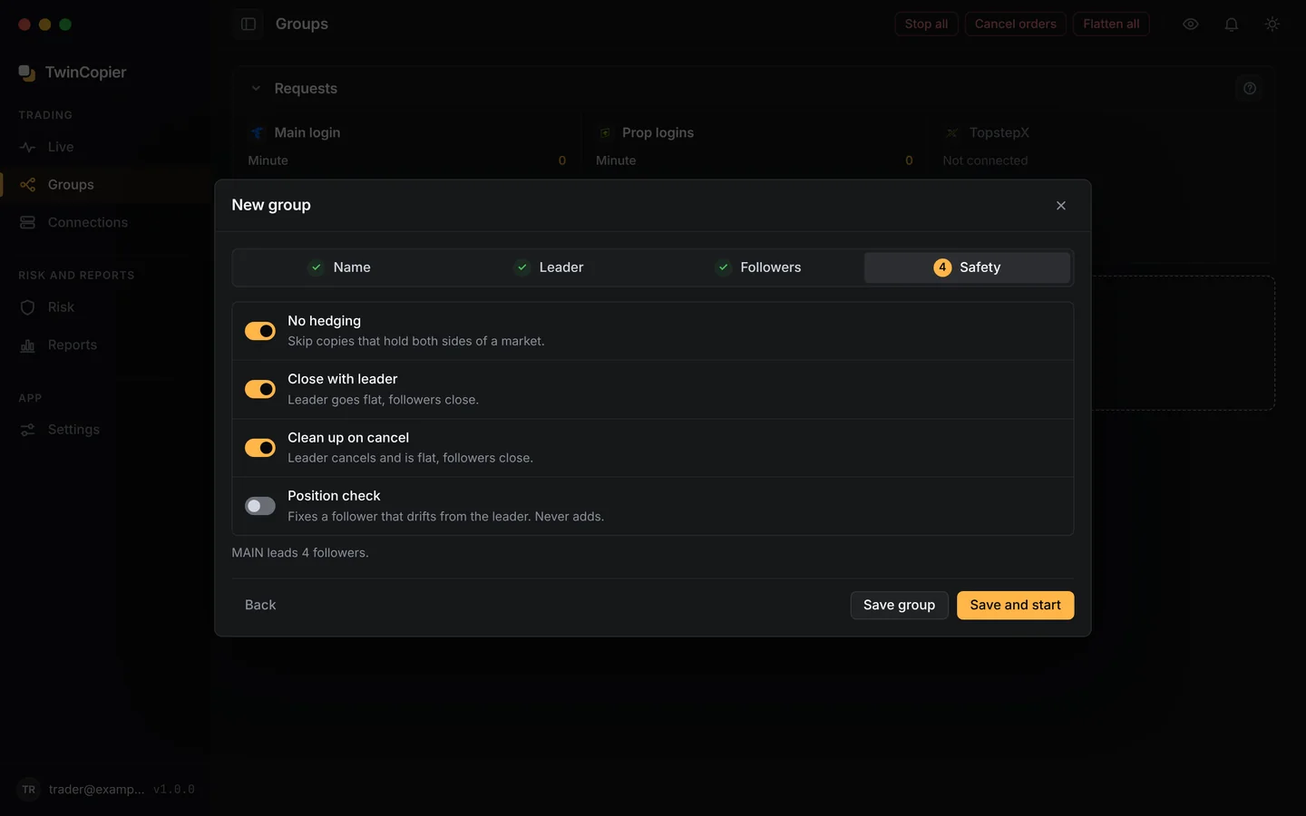
Task: Disable the Close with leader switch
Action: (260, 389)
